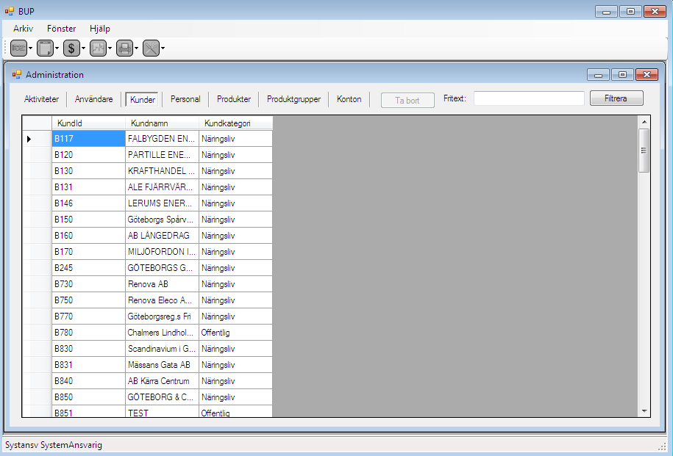
Task: Click the dollar sign toolbar icon
Action: (x=71, y=48)
